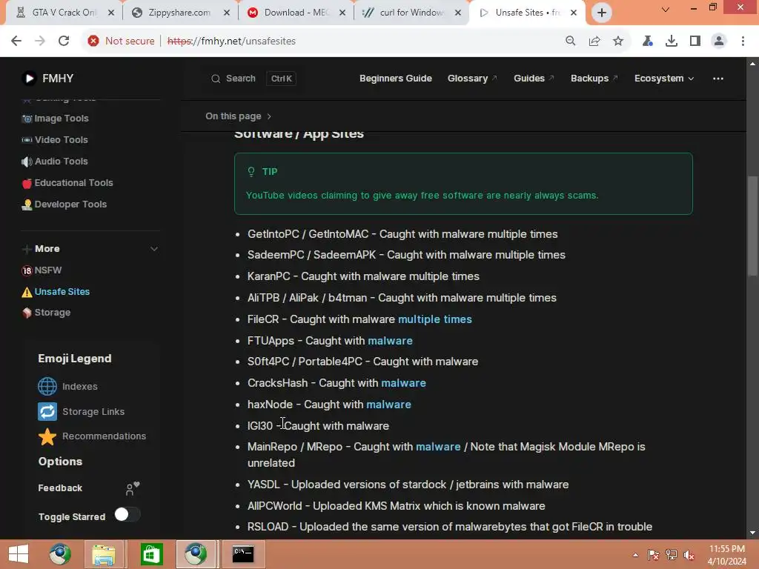Open Chrome three-dot menu
Viewport: 759px width, 569px height.
point(743,41)
